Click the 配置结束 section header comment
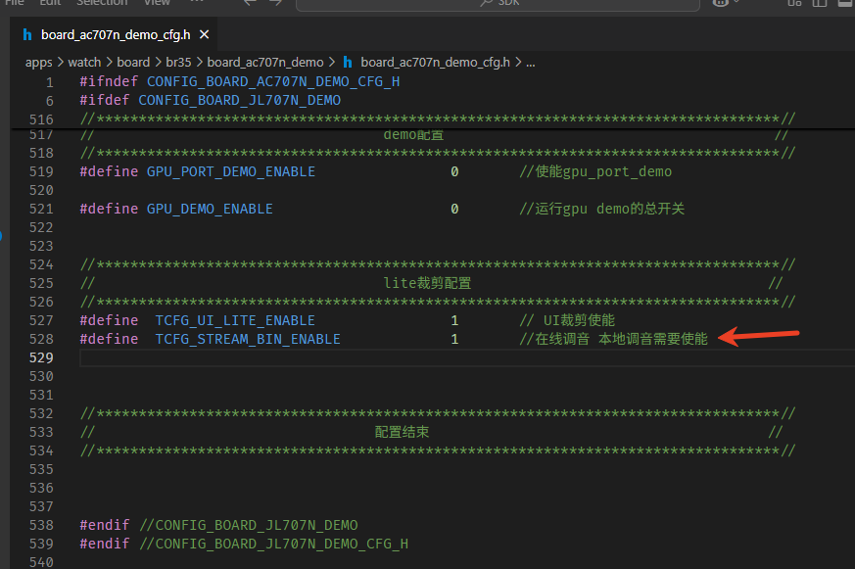Image resolution: width=855 pixels, height=569 pixels. (x=402, y=432)
